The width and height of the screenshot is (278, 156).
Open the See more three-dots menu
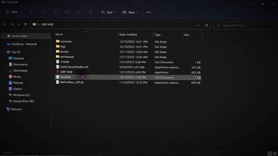[149, 12]
